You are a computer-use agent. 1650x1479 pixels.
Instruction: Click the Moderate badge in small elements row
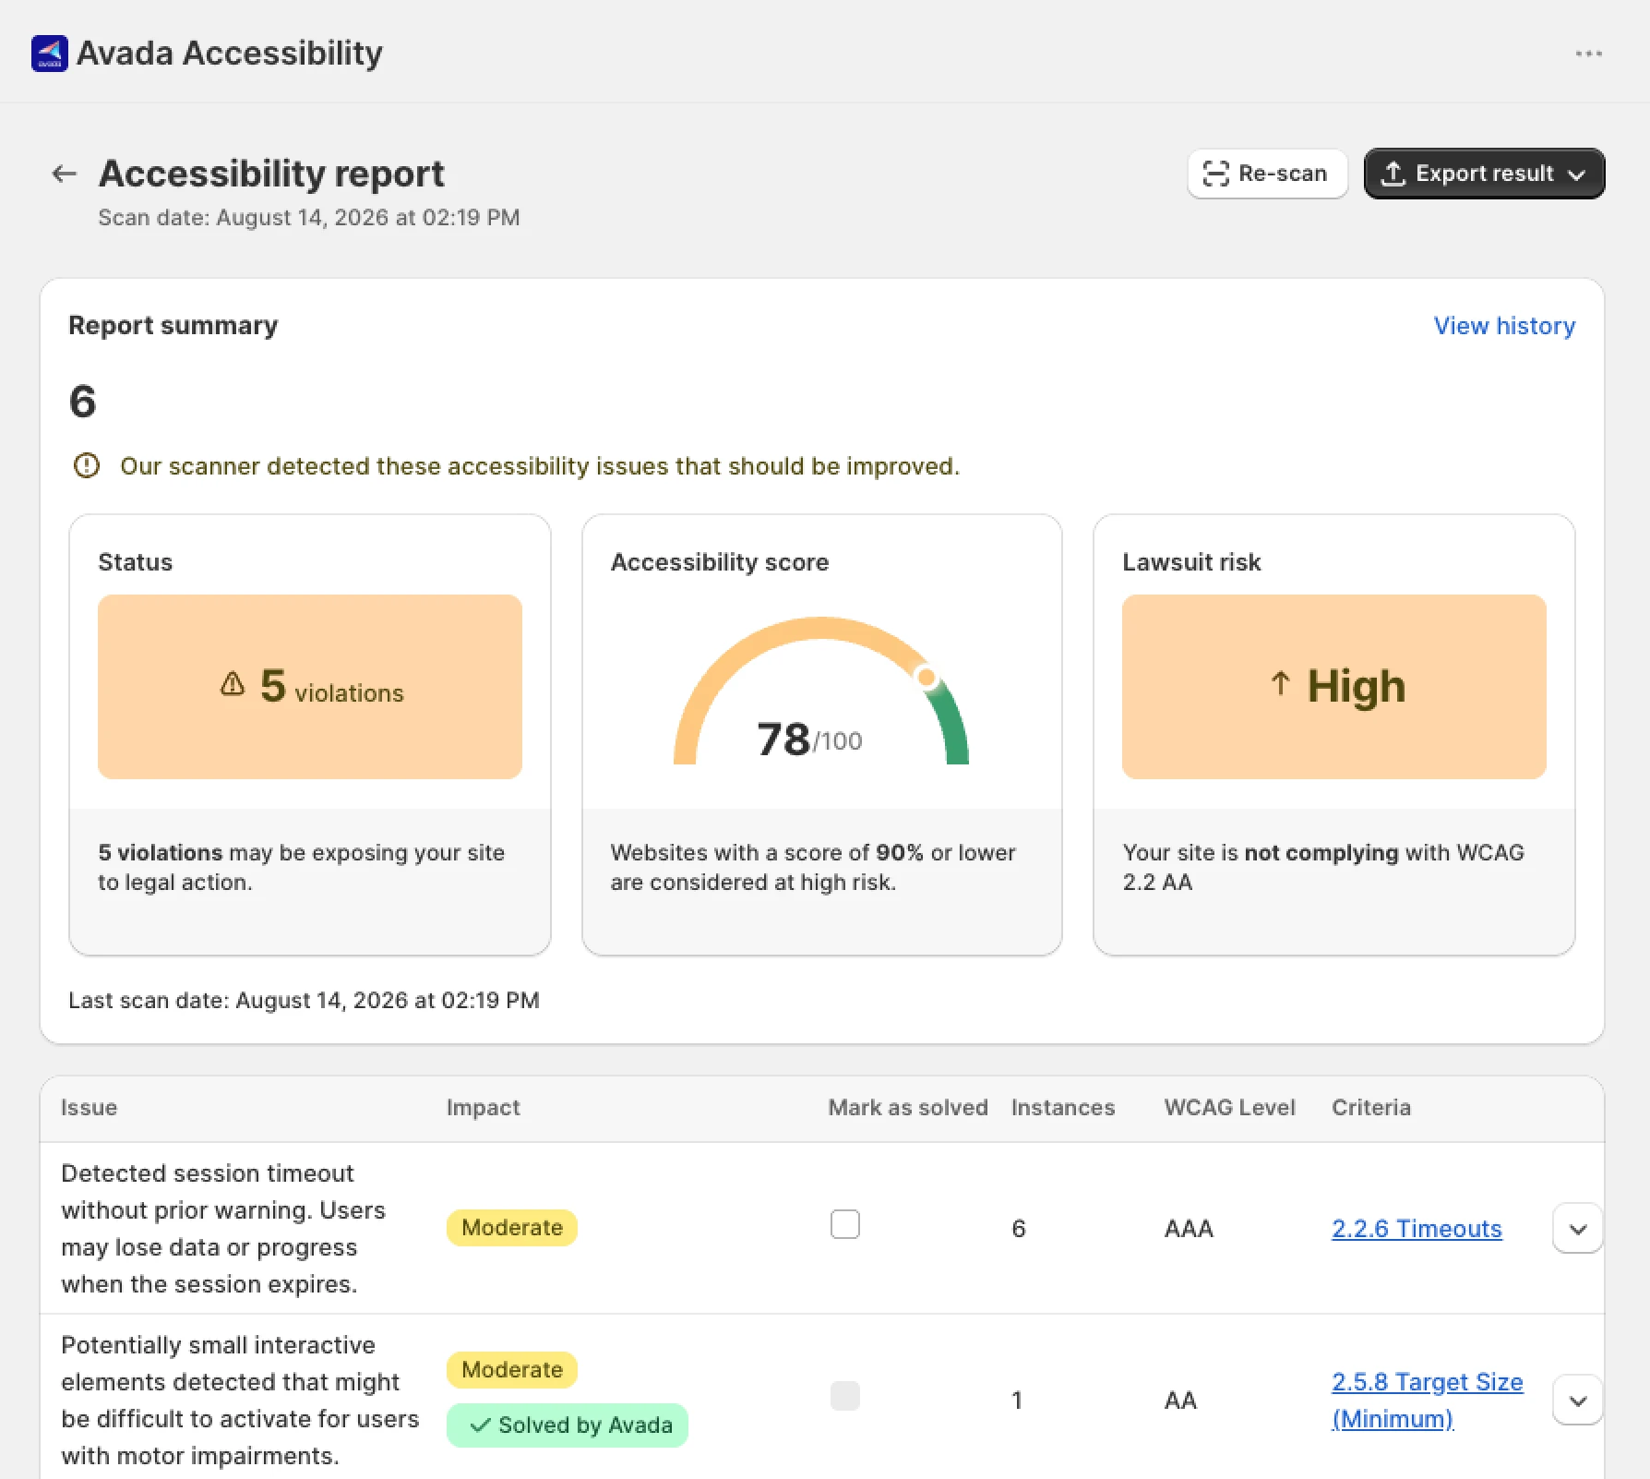(512, 1370)
